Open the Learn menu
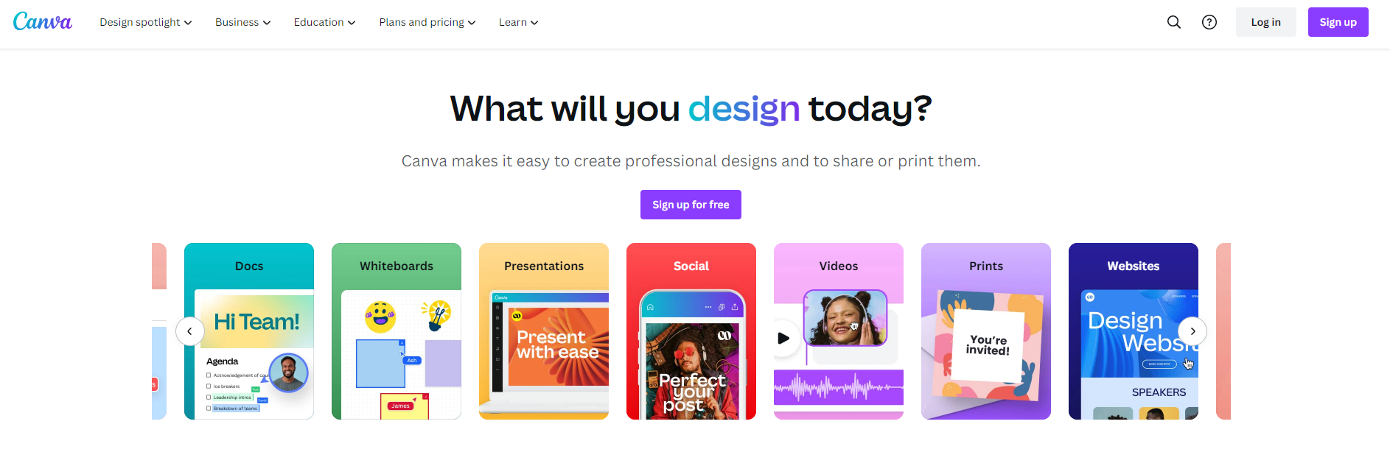The height and width of the screenshot is (452, 1390). [518, 22]
